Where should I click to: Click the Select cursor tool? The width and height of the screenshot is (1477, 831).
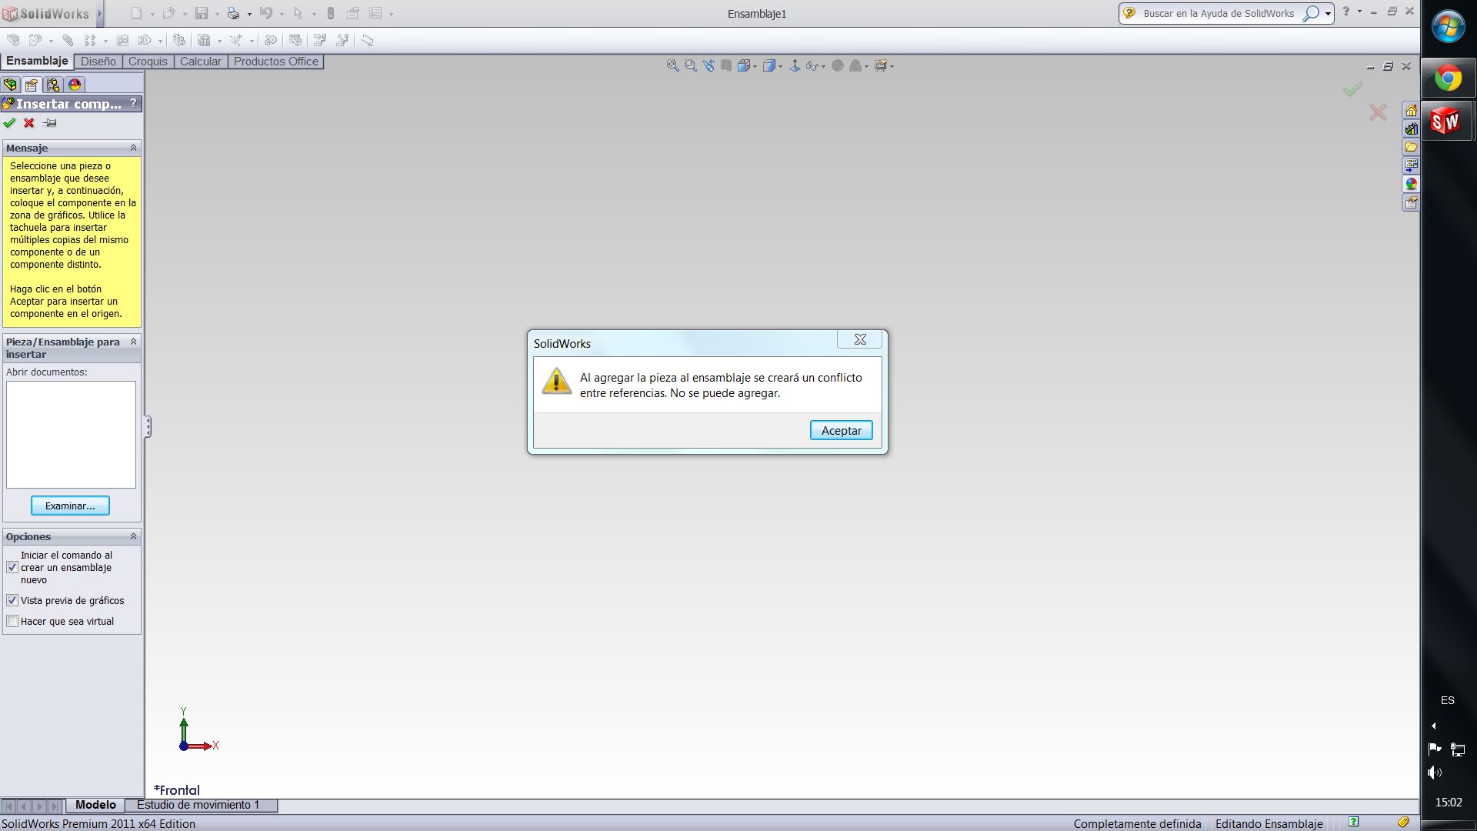[298, 13]
